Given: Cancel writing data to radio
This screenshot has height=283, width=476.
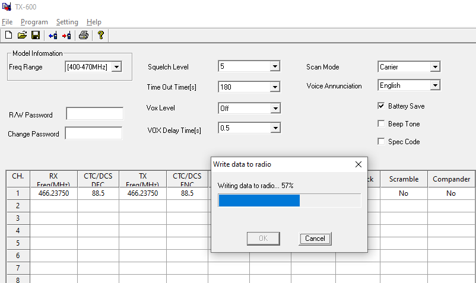Looking at the screenshot, I should [315, 239].
